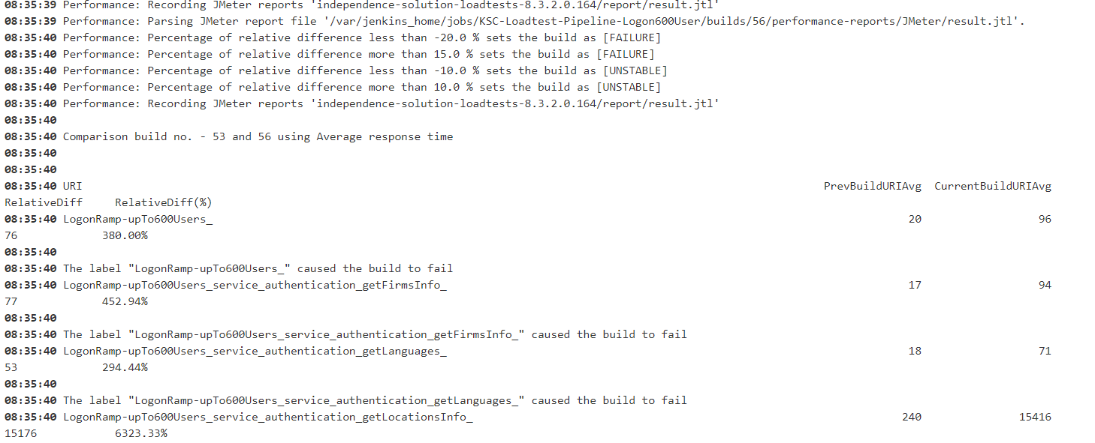Click the getLocationsInfo_ URI row label
Viewport: 1095px width, 443px height.
coord(267,417)
